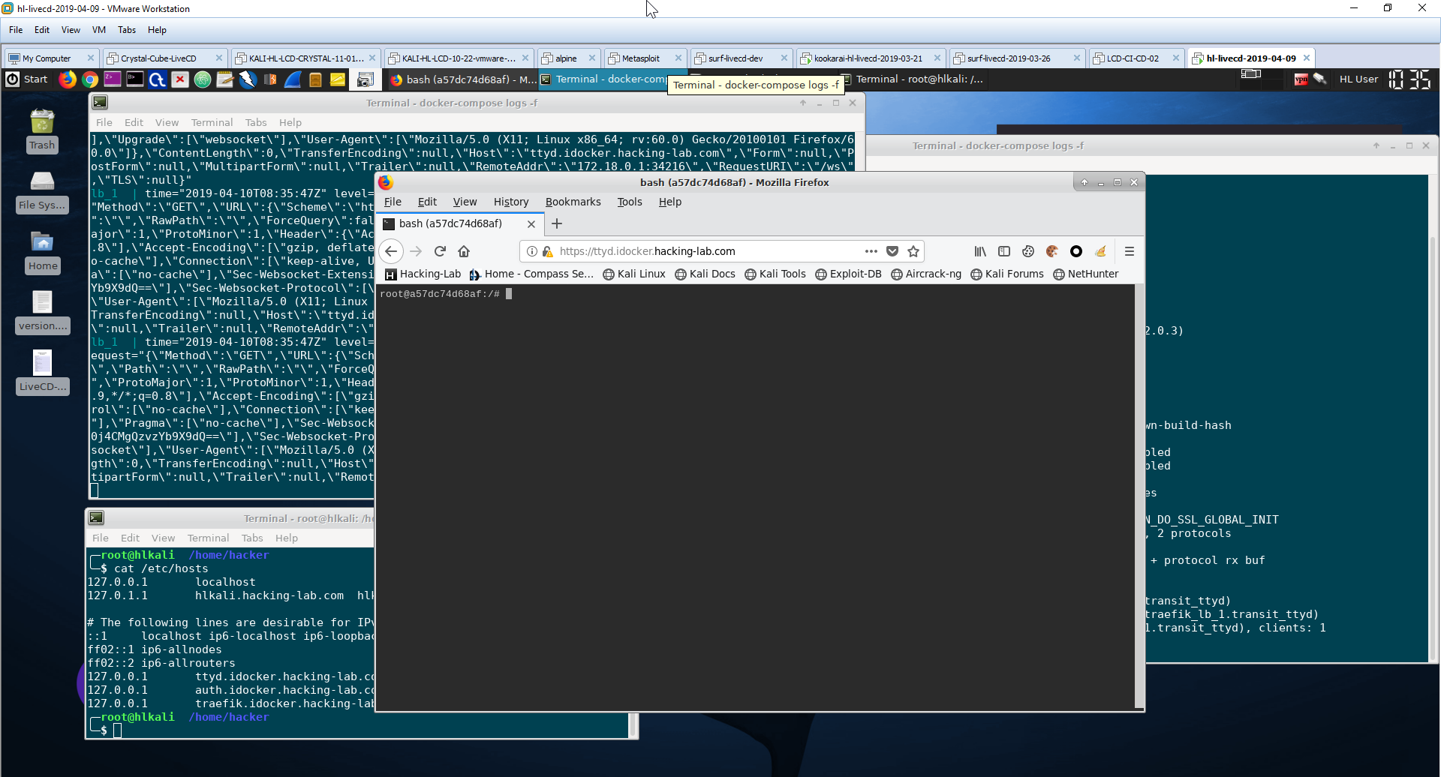The width and height of the screenshot is (1441, 777).
Task: Launch Wireshark shark fin icon in panel
Action: tap(293, 79)
